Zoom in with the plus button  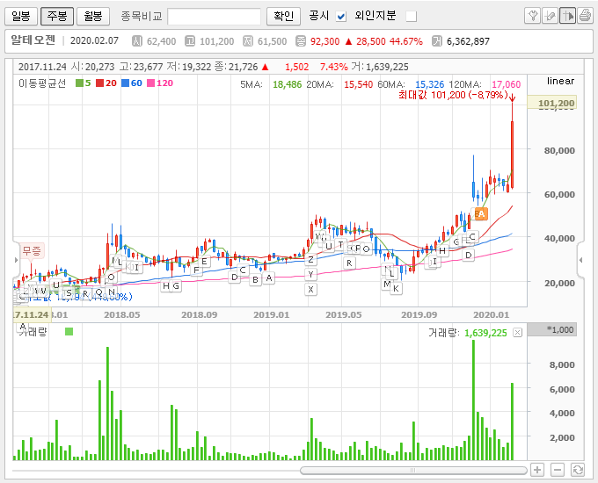click(x=537, y=470)
